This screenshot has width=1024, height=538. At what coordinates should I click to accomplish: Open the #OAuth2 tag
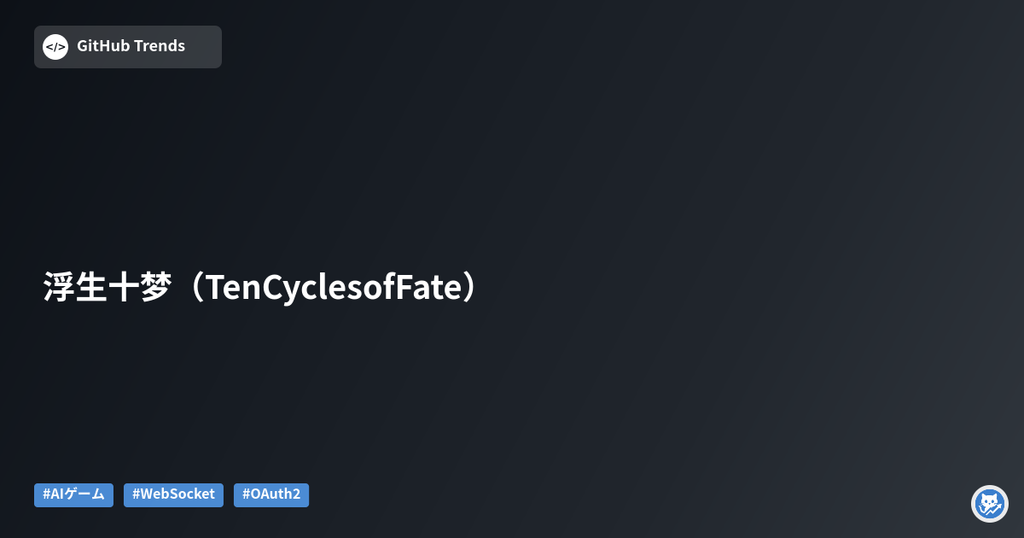pyautogui.click(x=271, y=495)
